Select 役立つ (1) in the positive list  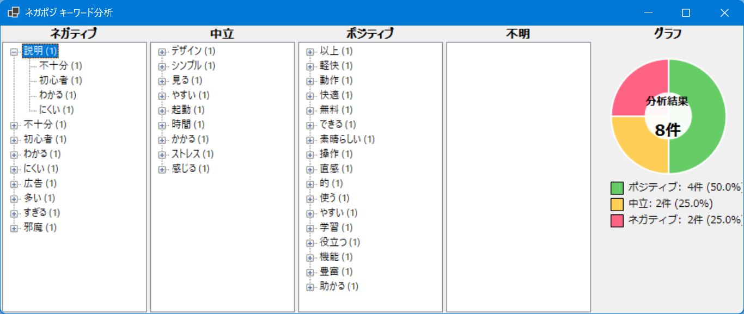(340, 242)
